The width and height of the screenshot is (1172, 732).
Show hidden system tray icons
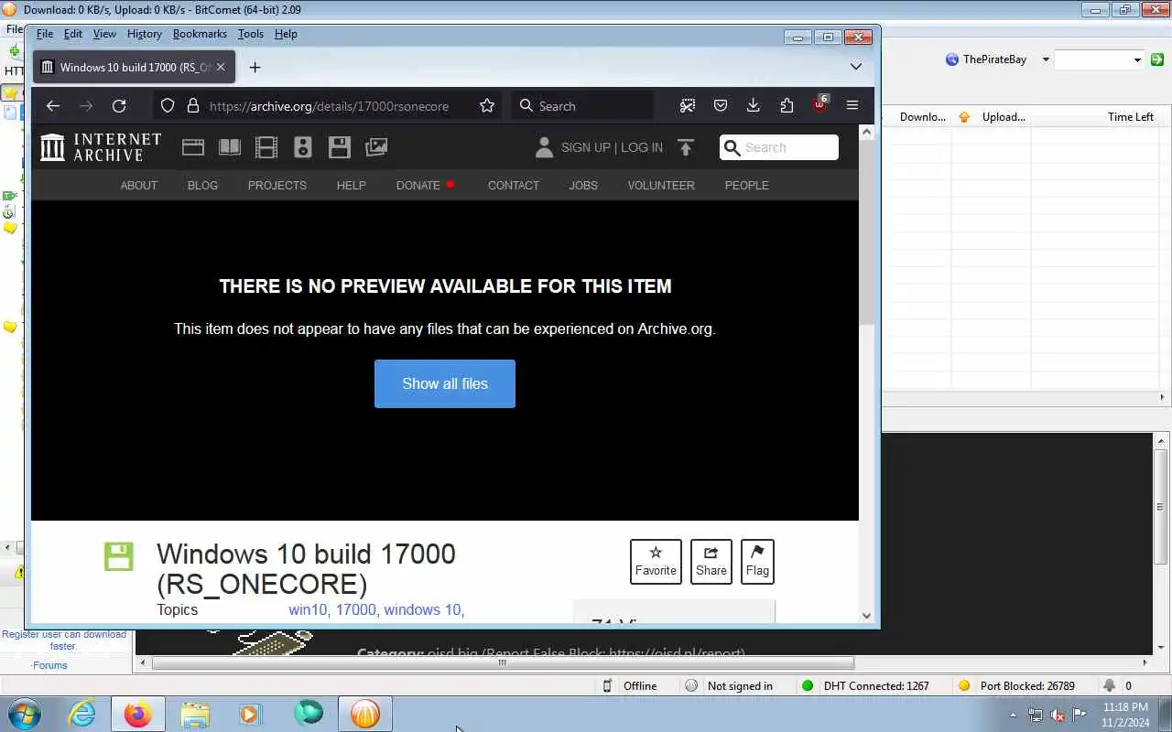(1013, 715)
